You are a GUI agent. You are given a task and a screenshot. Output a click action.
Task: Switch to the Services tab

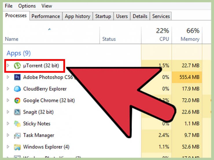[x=161, y=16]
